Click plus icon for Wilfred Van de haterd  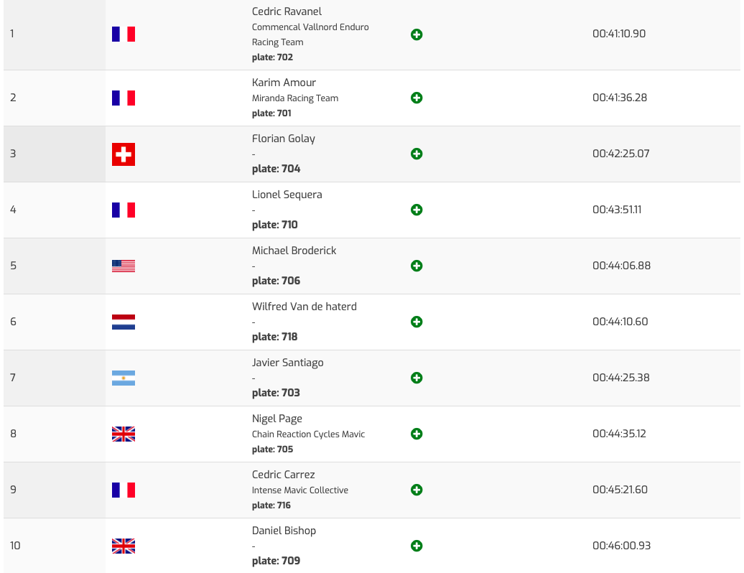417,322
